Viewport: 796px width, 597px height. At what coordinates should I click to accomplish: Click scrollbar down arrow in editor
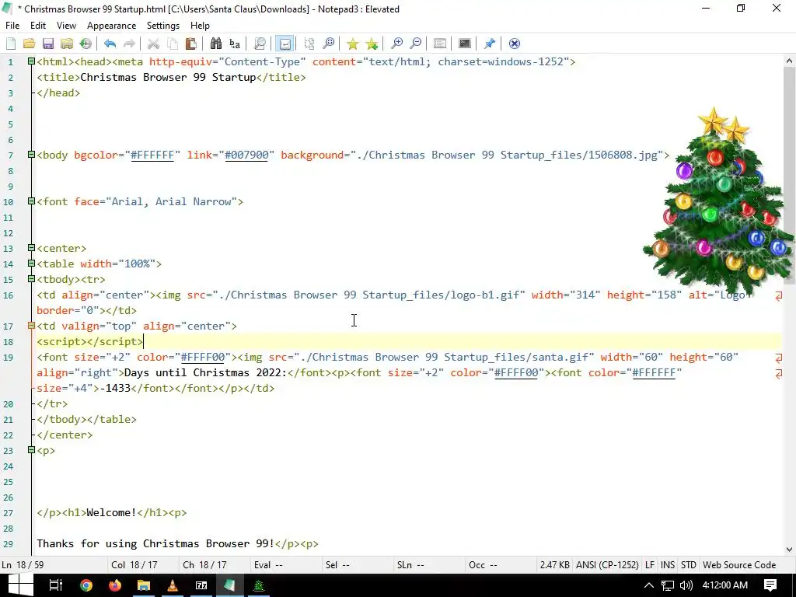(x=789, y=550)
